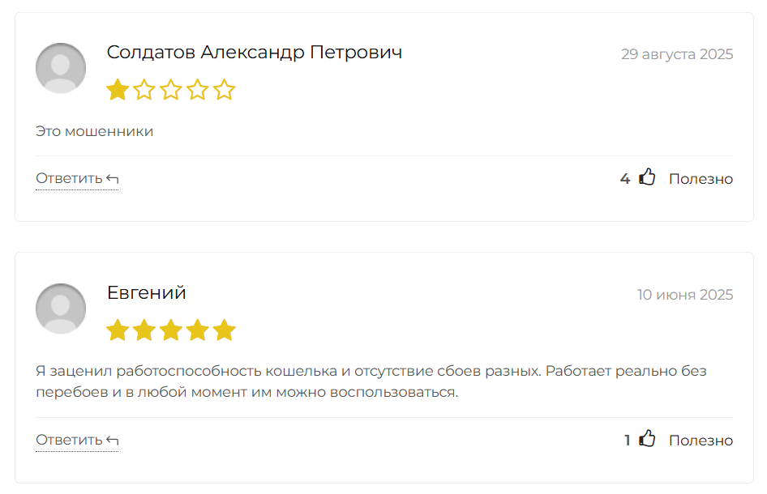Screen dimensions: 767x494
Task: Click Евгений's avatar image
Action: [60, 309]
